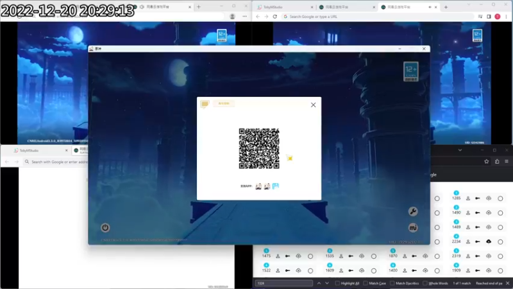The image size is (513, 289).
Task: Reload page in top-right Chrome window
Action: [x=275, y=17]
